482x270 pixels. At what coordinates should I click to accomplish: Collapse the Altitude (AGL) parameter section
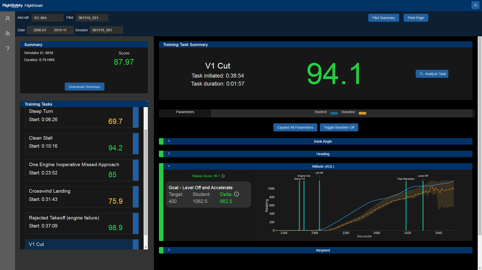pyautogui.click(x=169, y=166)
